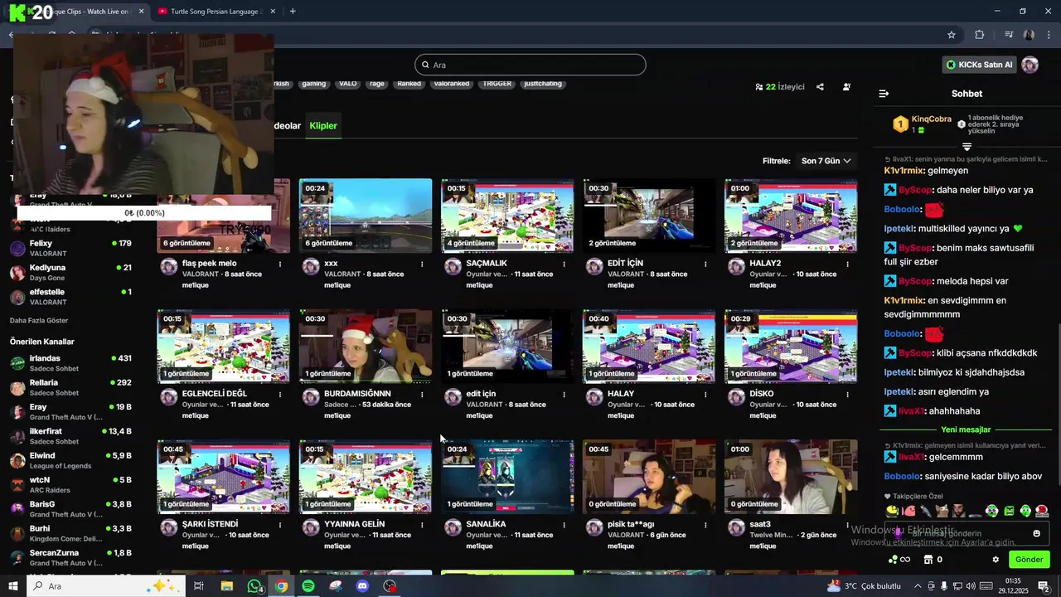Image resolution: width=1061 pixels, height=597 pixels.
Task: Open the elfestelle channel in sidebar
Action: pos(70,297)
